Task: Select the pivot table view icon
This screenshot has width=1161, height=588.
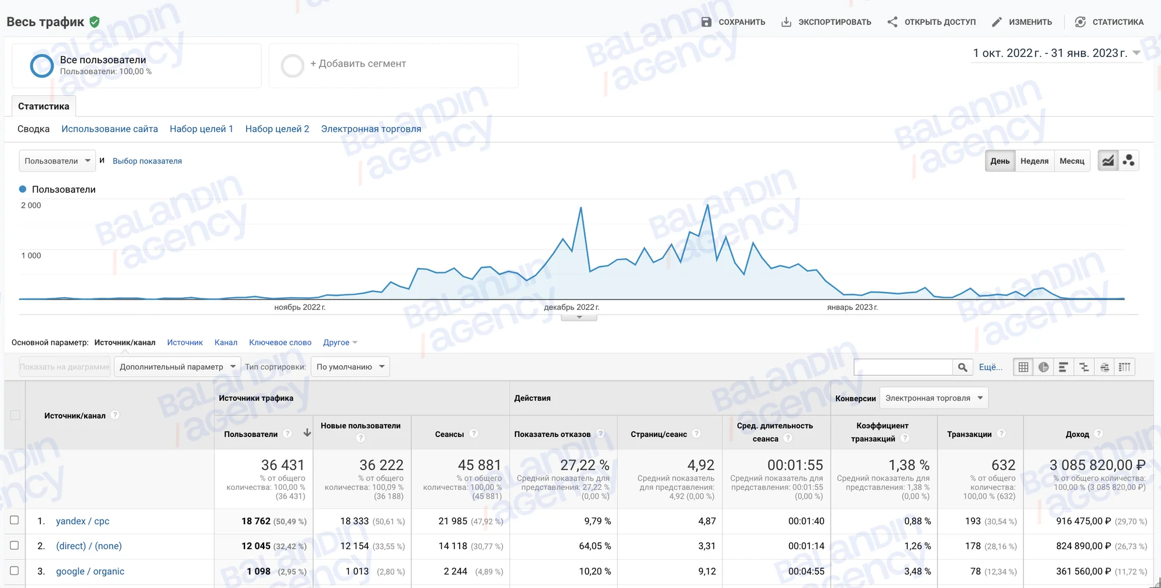Action: tap(1124, 367)
